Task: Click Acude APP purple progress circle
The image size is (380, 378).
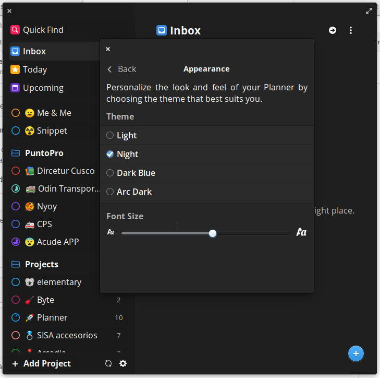Action: [x=16, y=242]
